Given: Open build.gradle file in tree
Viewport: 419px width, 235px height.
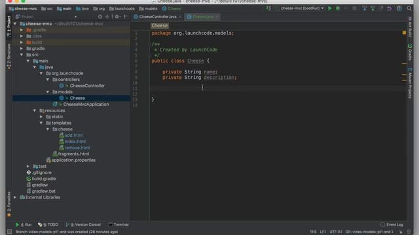Looking at the screenshot, I should 41,179.
